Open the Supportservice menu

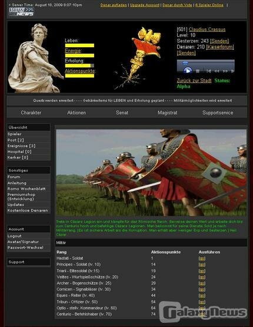pos(218,113)
